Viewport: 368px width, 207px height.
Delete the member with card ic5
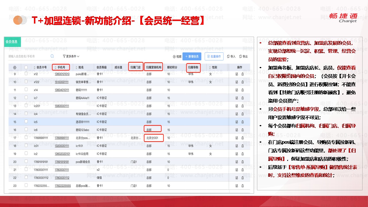(x=242, y=122)
